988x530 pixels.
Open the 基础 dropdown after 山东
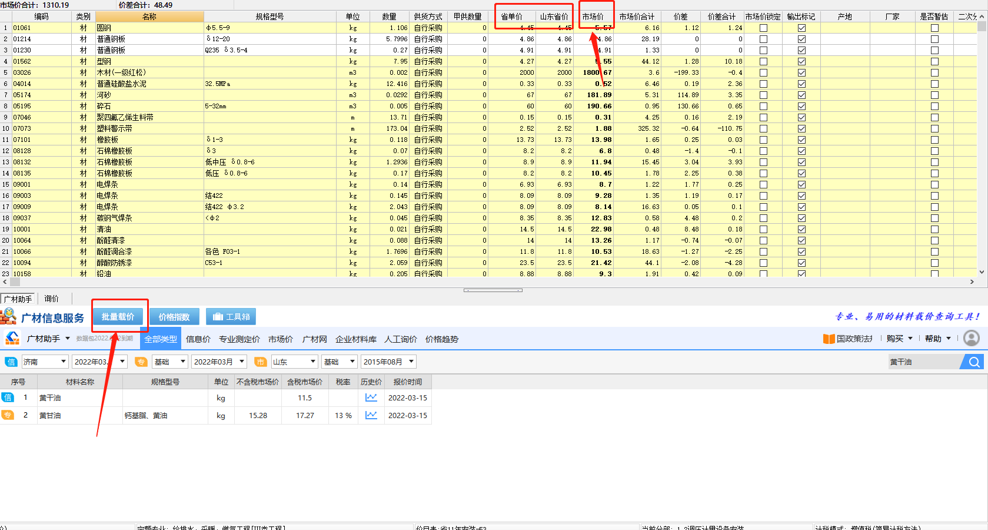340,362
